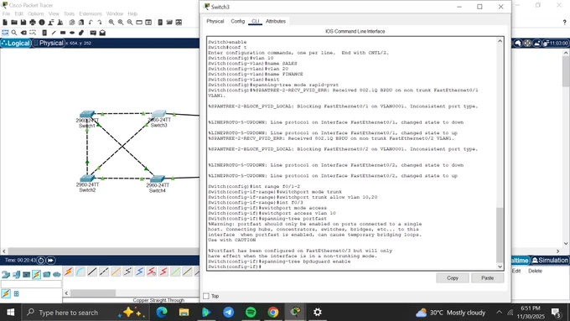Open the Extensions menu
This screenshot has width=570, height=321.
91,13
